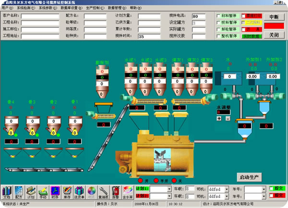The image size is (288, 208).
Task: Toggle the yellow 二次投料 checkbox
Action: (x=243, y=23)
